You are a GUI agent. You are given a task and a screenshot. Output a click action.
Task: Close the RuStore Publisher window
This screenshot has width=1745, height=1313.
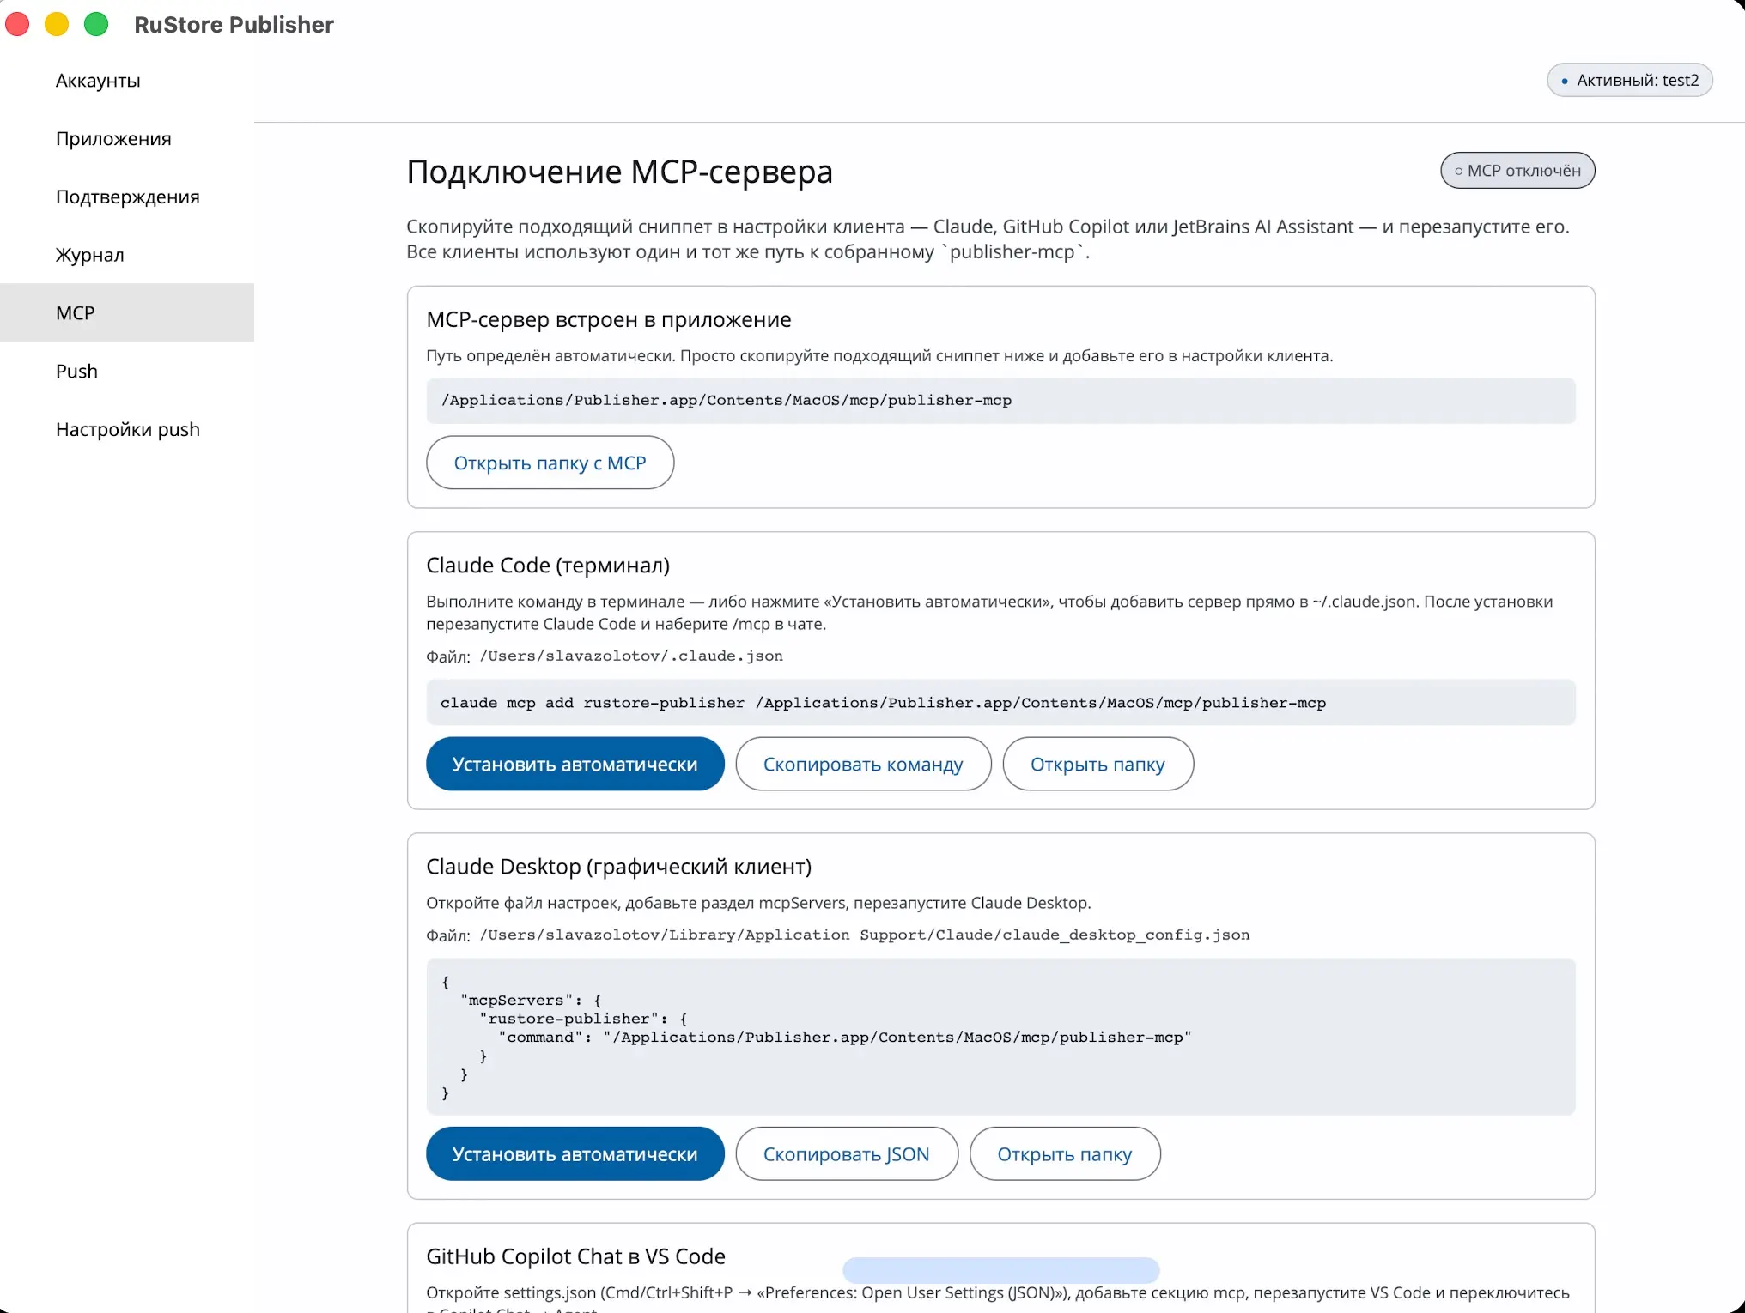(x=17, y=24)
